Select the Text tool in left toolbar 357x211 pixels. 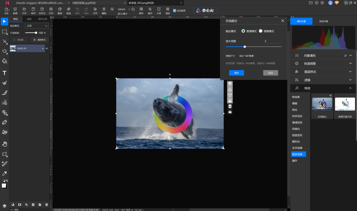(x=4, y=73)
